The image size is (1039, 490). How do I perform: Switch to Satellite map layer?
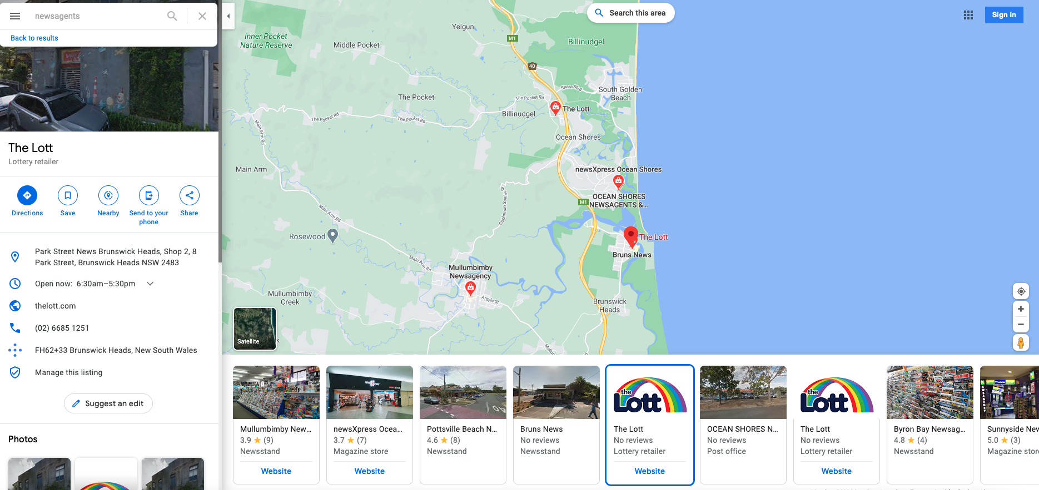point(255,329)
